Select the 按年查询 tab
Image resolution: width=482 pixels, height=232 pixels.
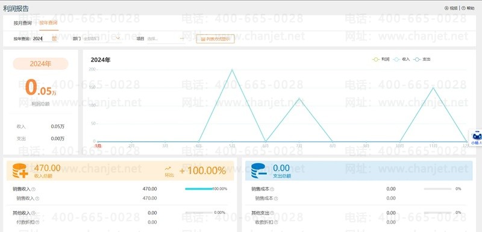pyautogui.click(x=49, y=23)
